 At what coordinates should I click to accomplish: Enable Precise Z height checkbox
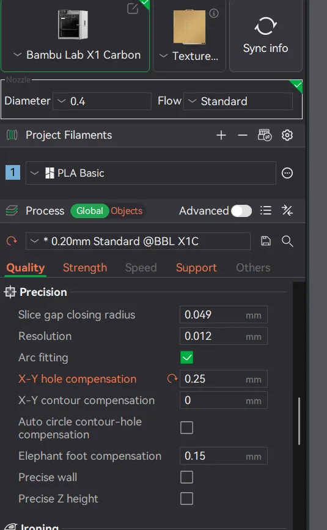pyautogui.click(x=187, y=499)
